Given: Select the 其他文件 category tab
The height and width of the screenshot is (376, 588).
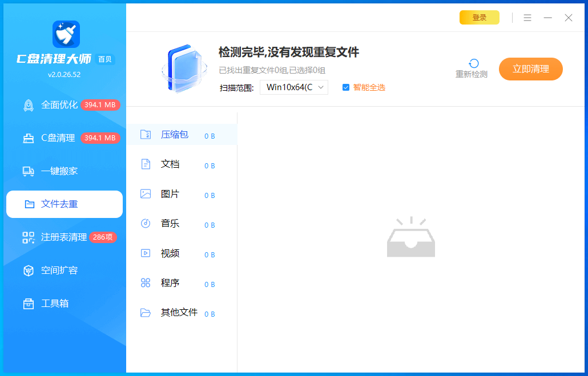Looking at the screenshot, I should click(x=182, y=313).
